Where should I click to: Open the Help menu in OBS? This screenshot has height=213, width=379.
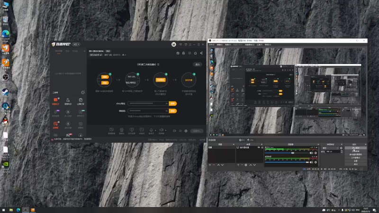click(x=268, y=44)
